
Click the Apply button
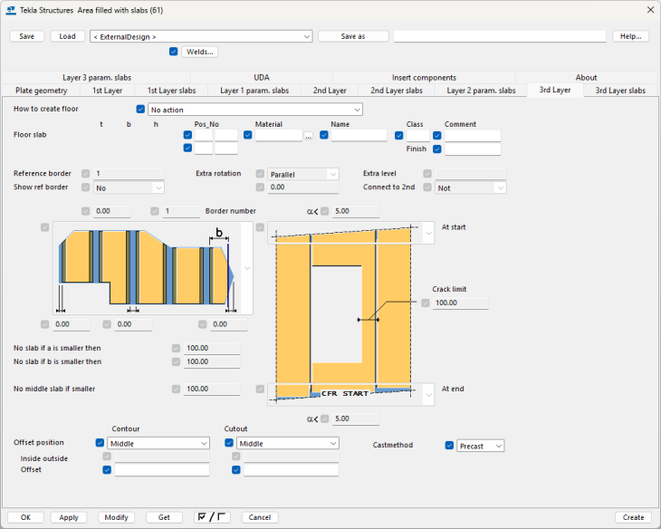coord(69,517)
